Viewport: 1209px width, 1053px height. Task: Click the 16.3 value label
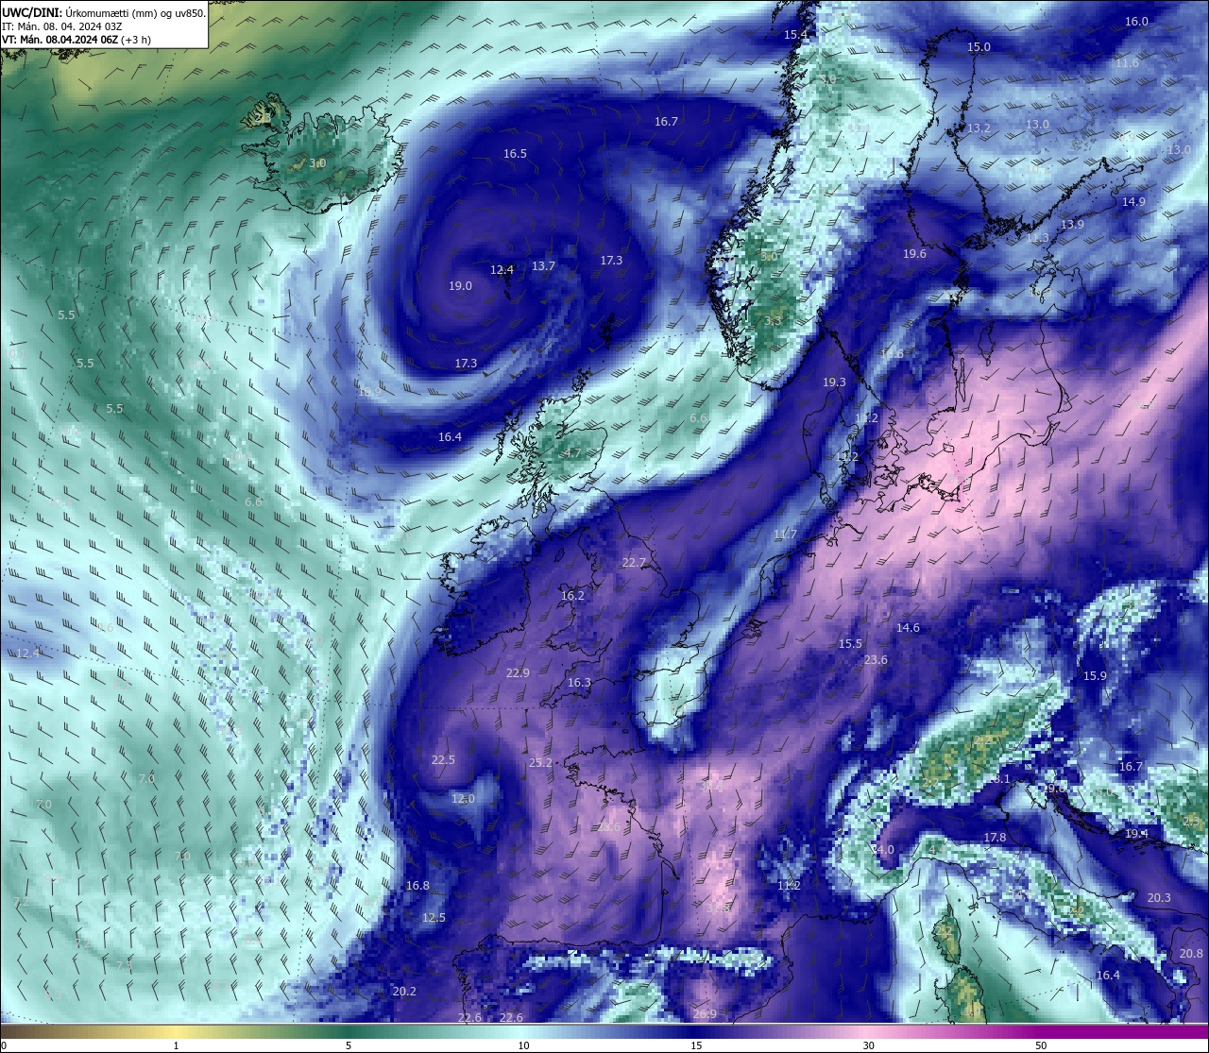(579, 683)
